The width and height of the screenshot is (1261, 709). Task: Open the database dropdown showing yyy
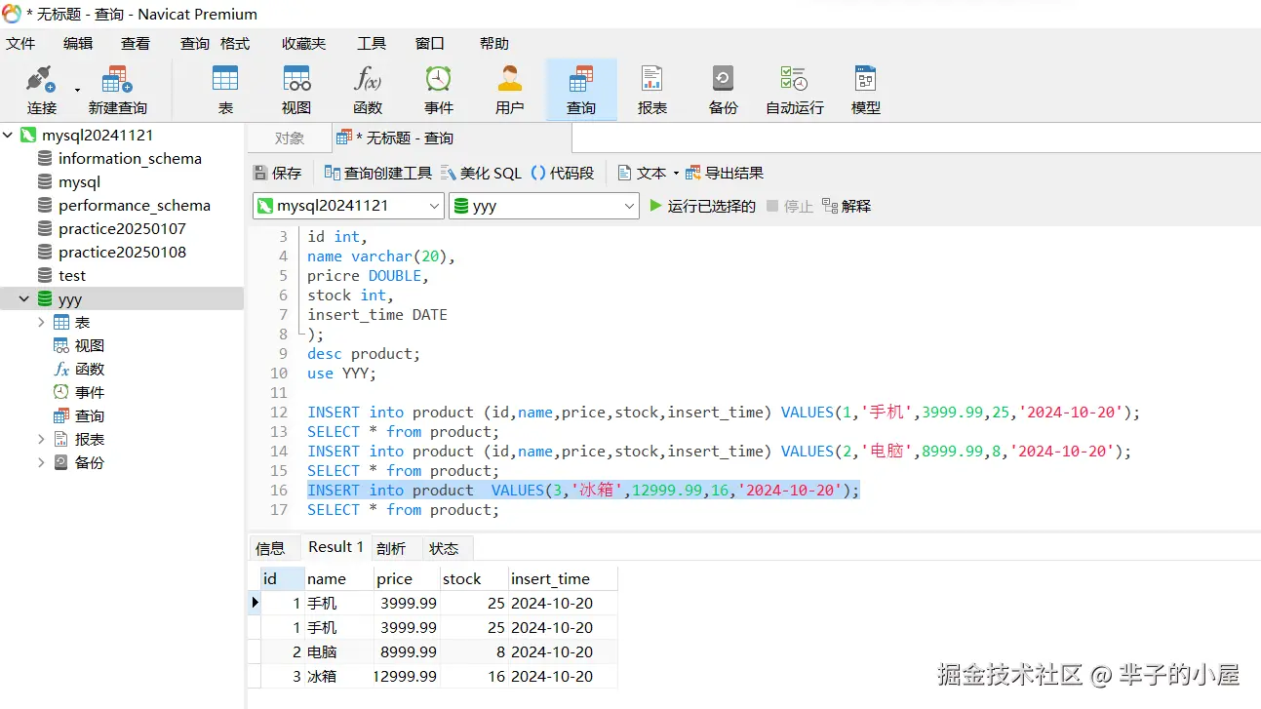(x=544, y=206)
